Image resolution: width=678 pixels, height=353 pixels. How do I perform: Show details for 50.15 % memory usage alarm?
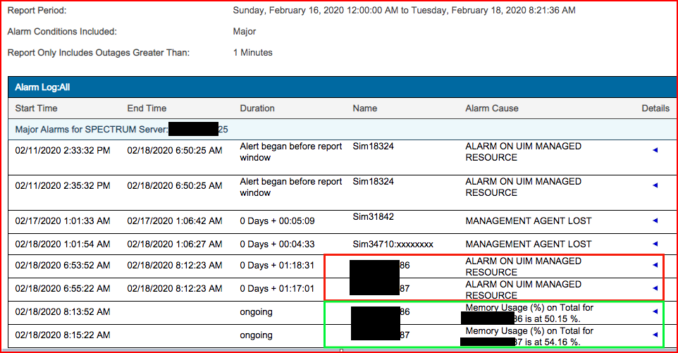pyautogui.click(x=655, y=311)
